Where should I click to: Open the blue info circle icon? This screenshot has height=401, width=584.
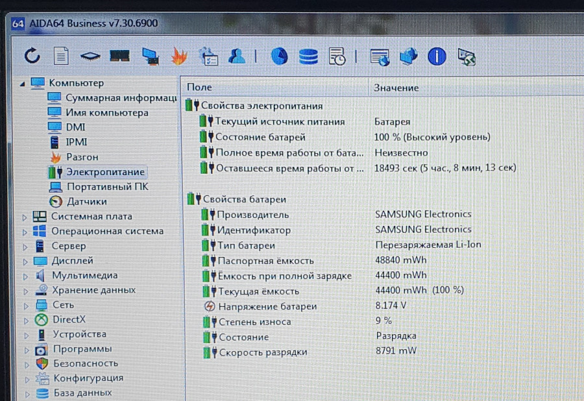click(x=437, y=57)
